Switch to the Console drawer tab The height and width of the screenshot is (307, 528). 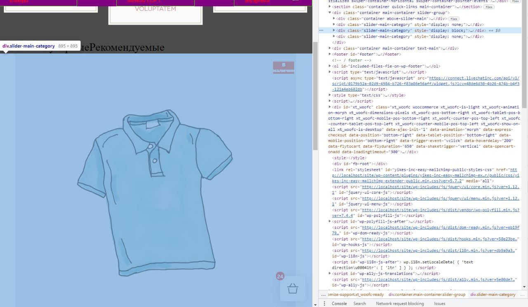[x=339, y=303]
